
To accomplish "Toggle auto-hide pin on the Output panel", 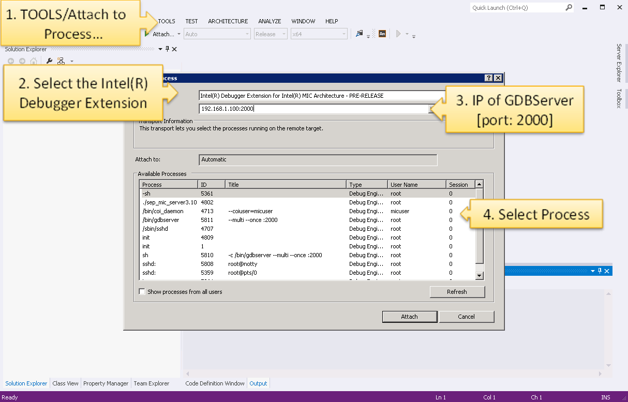I will point(600,271).
